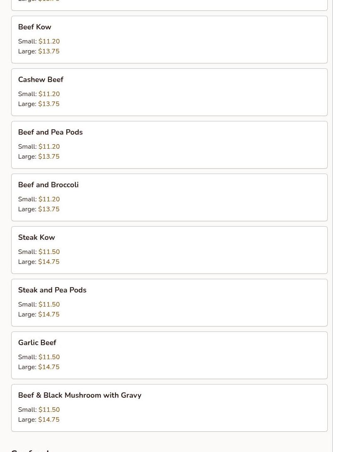Click Steak Kow small price $11.50
The width and height of the screenshot is (341, 452).
click(49, 252)
